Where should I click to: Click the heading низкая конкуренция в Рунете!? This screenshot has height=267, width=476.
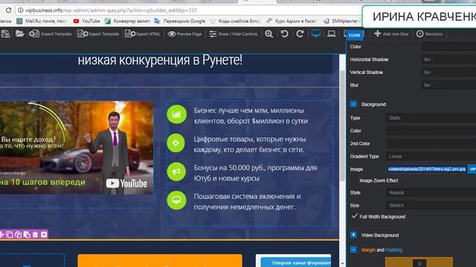tap(160, 59)
